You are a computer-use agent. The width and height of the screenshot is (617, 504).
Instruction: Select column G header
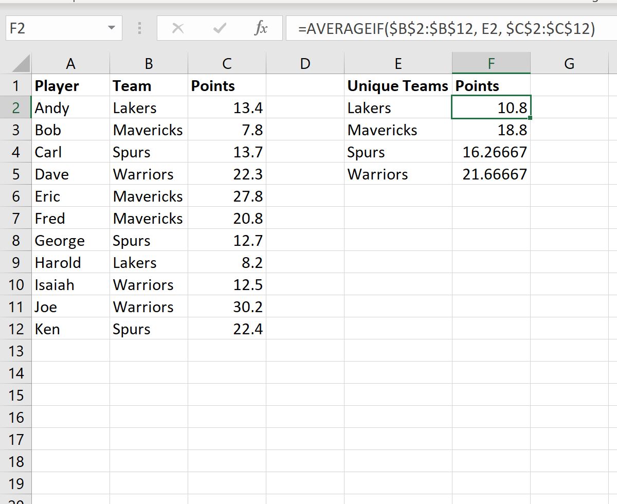pyautogui.click(x=569, y=64)
